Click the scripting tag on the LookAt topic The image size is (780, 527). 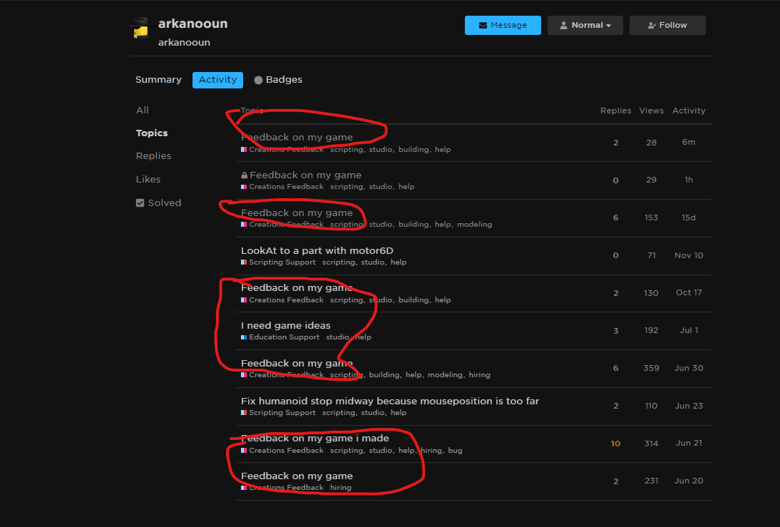point(339,262)
